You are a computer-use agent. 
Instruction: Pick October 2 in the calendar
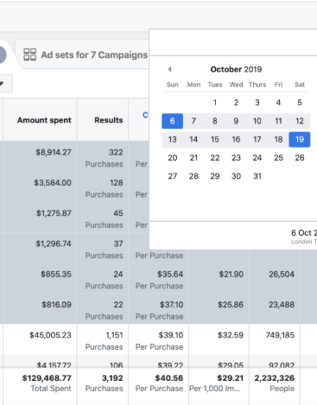[236, 103]
